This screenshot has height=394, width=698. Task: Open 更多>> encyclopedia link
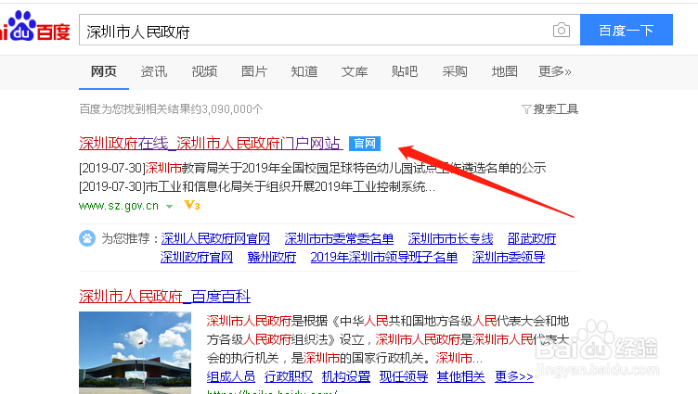coord(514,377)
